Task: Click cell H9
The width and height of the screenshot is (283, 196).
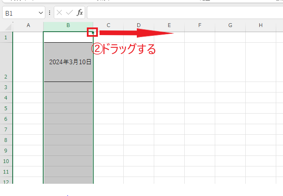Action: click(x=261, y=150)
